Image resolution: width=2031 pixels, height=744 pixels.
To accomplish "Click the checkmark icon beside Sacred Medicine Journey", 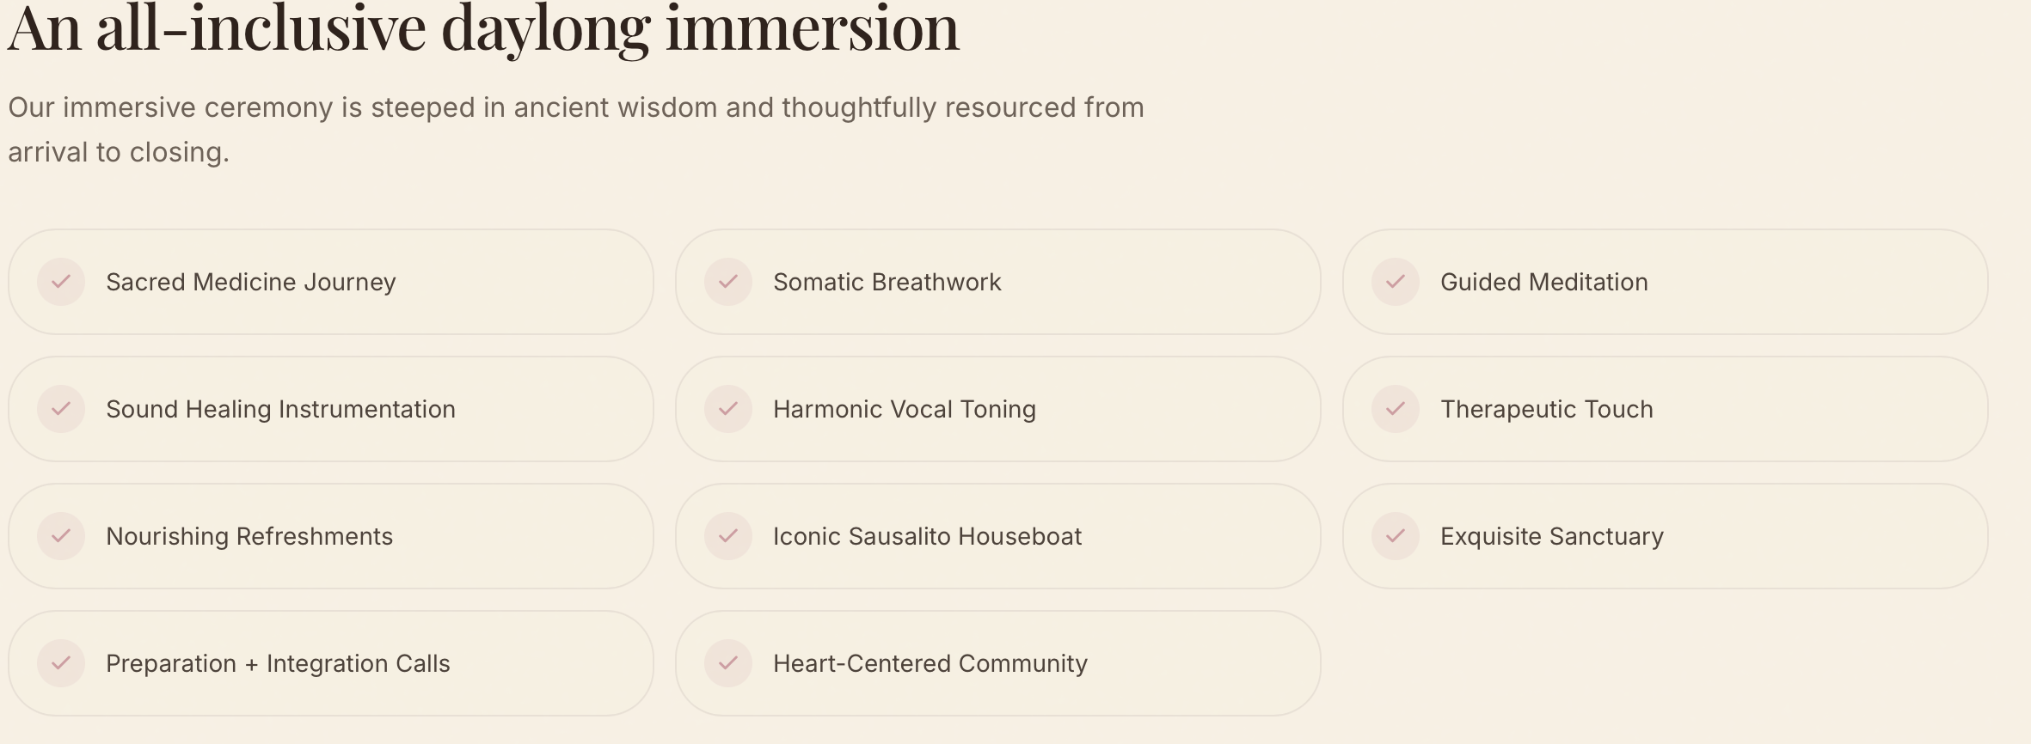I will pos(61,282).
